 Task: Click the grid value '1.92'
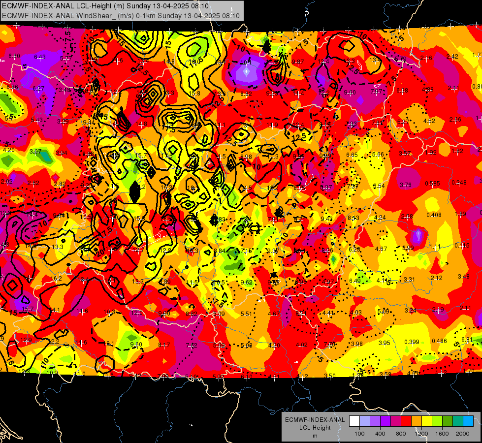point(432,152)
